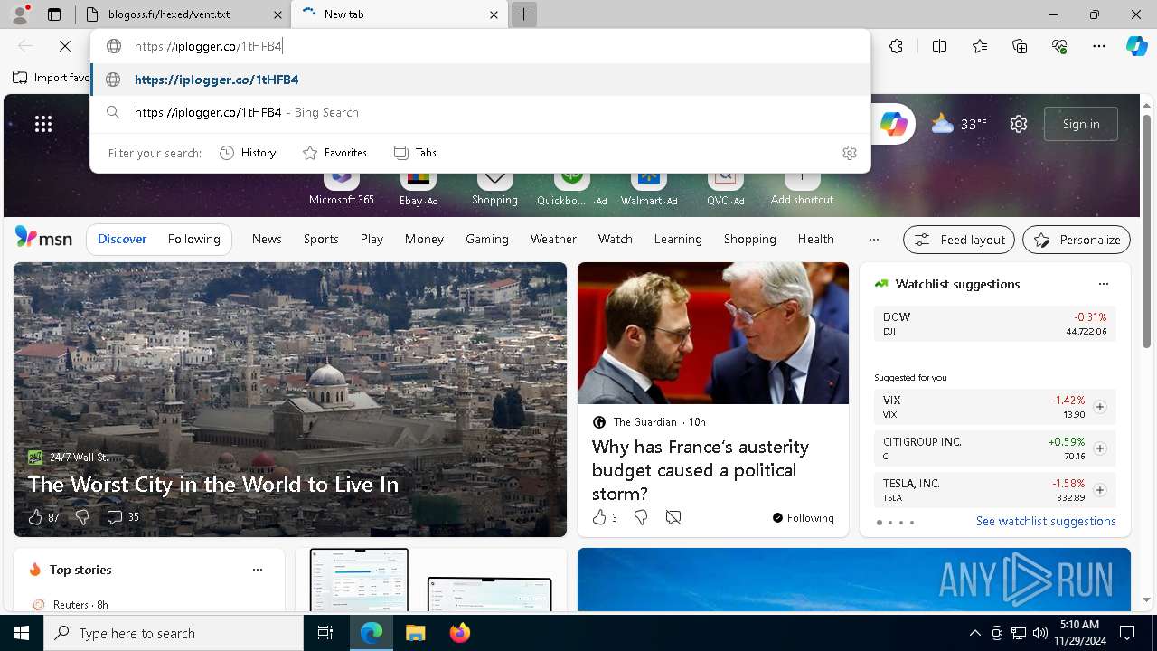Filter search suggestions by Tabs
This screenshot has height=651, width=1157.
pos(415,153)
